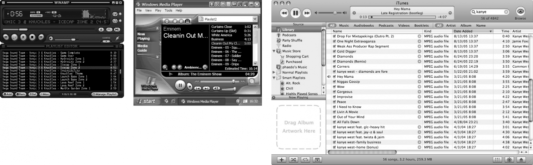Select Radio in iTunes Source list
533x165 pixels.
(287, 46)
